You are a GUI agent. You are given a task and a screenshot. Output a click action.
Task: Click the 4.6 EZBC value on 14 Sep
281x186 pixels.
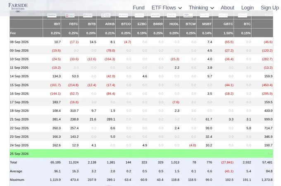pyautogui.click(x=145, y=76)
